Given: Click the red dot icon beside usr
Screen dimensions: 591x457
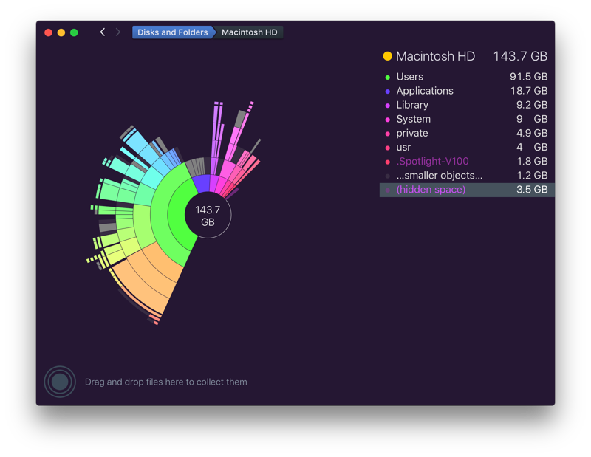Looking at the screenshot, I should (x=386, y=147).
